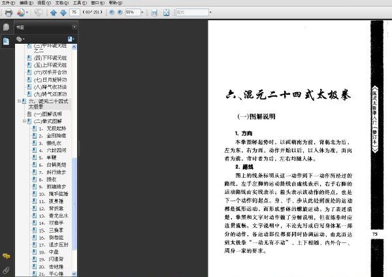Close the 书签 bookmarks panel

[74, 27]
